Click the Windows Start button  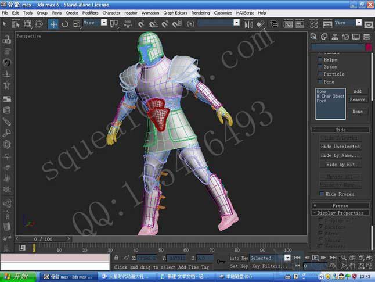(18, 277)
